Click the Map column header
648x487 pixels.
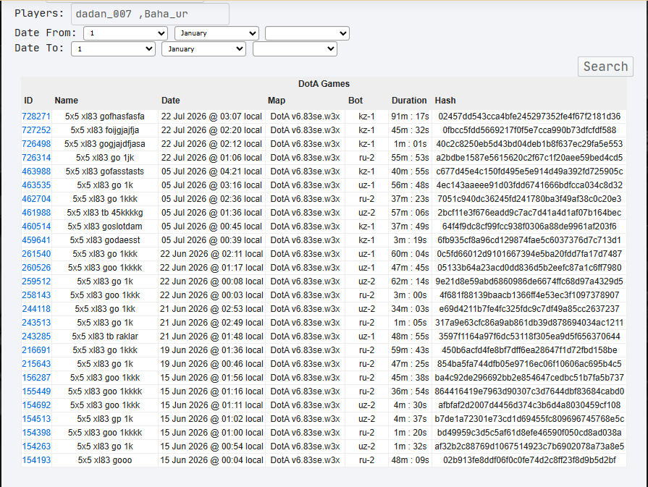[x=277, y=101]
